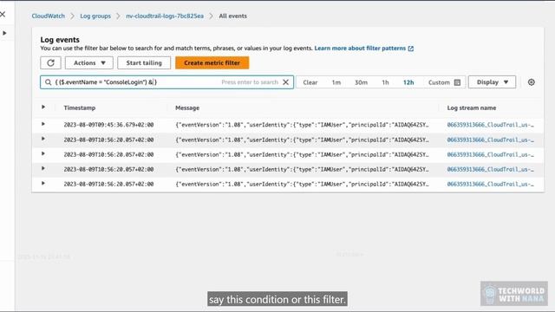Click the Clear time range button
This screenshot has width=555, height=312.
[310, 82]
